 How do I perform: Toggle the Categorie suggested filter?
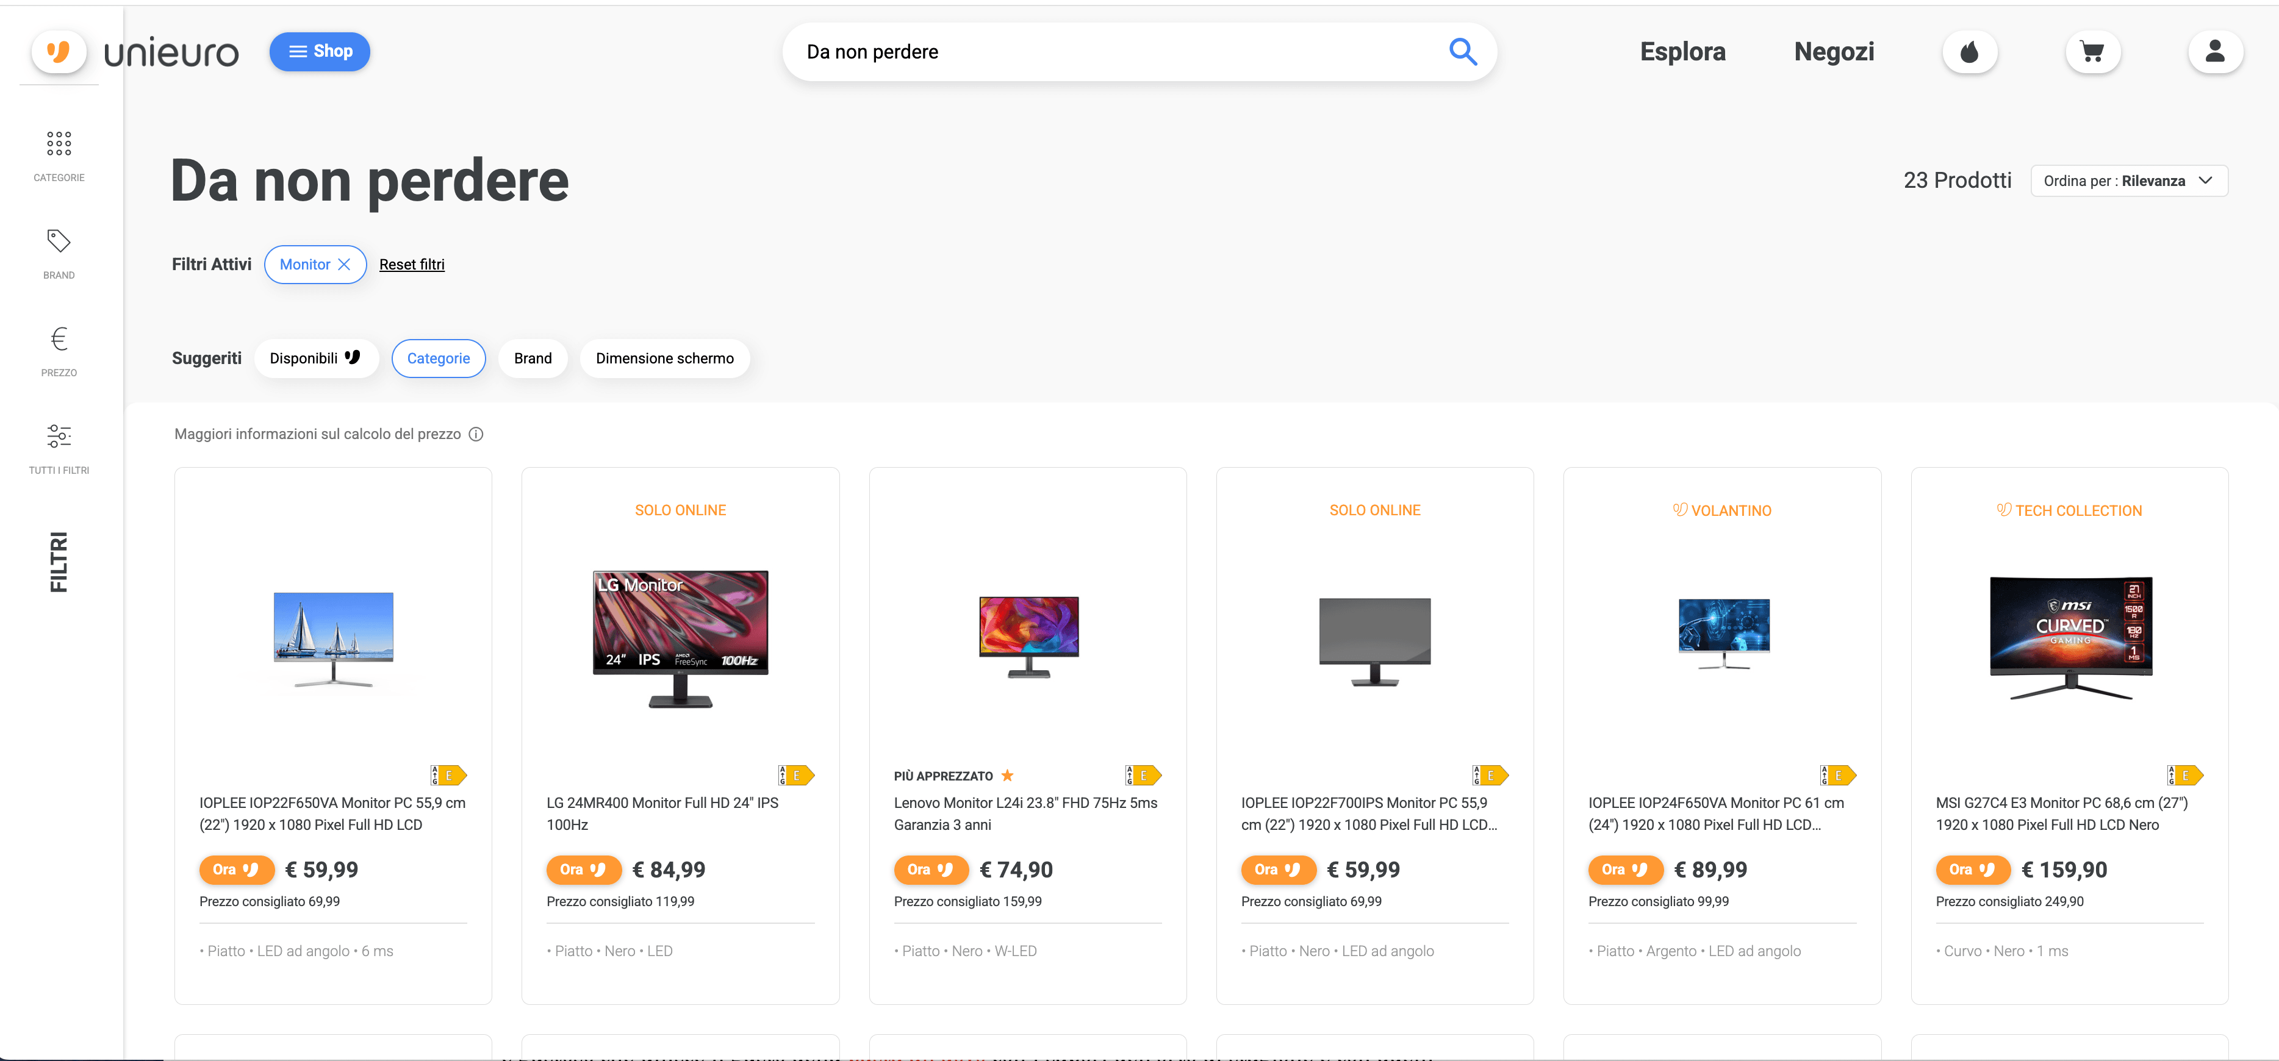(438, 358)
